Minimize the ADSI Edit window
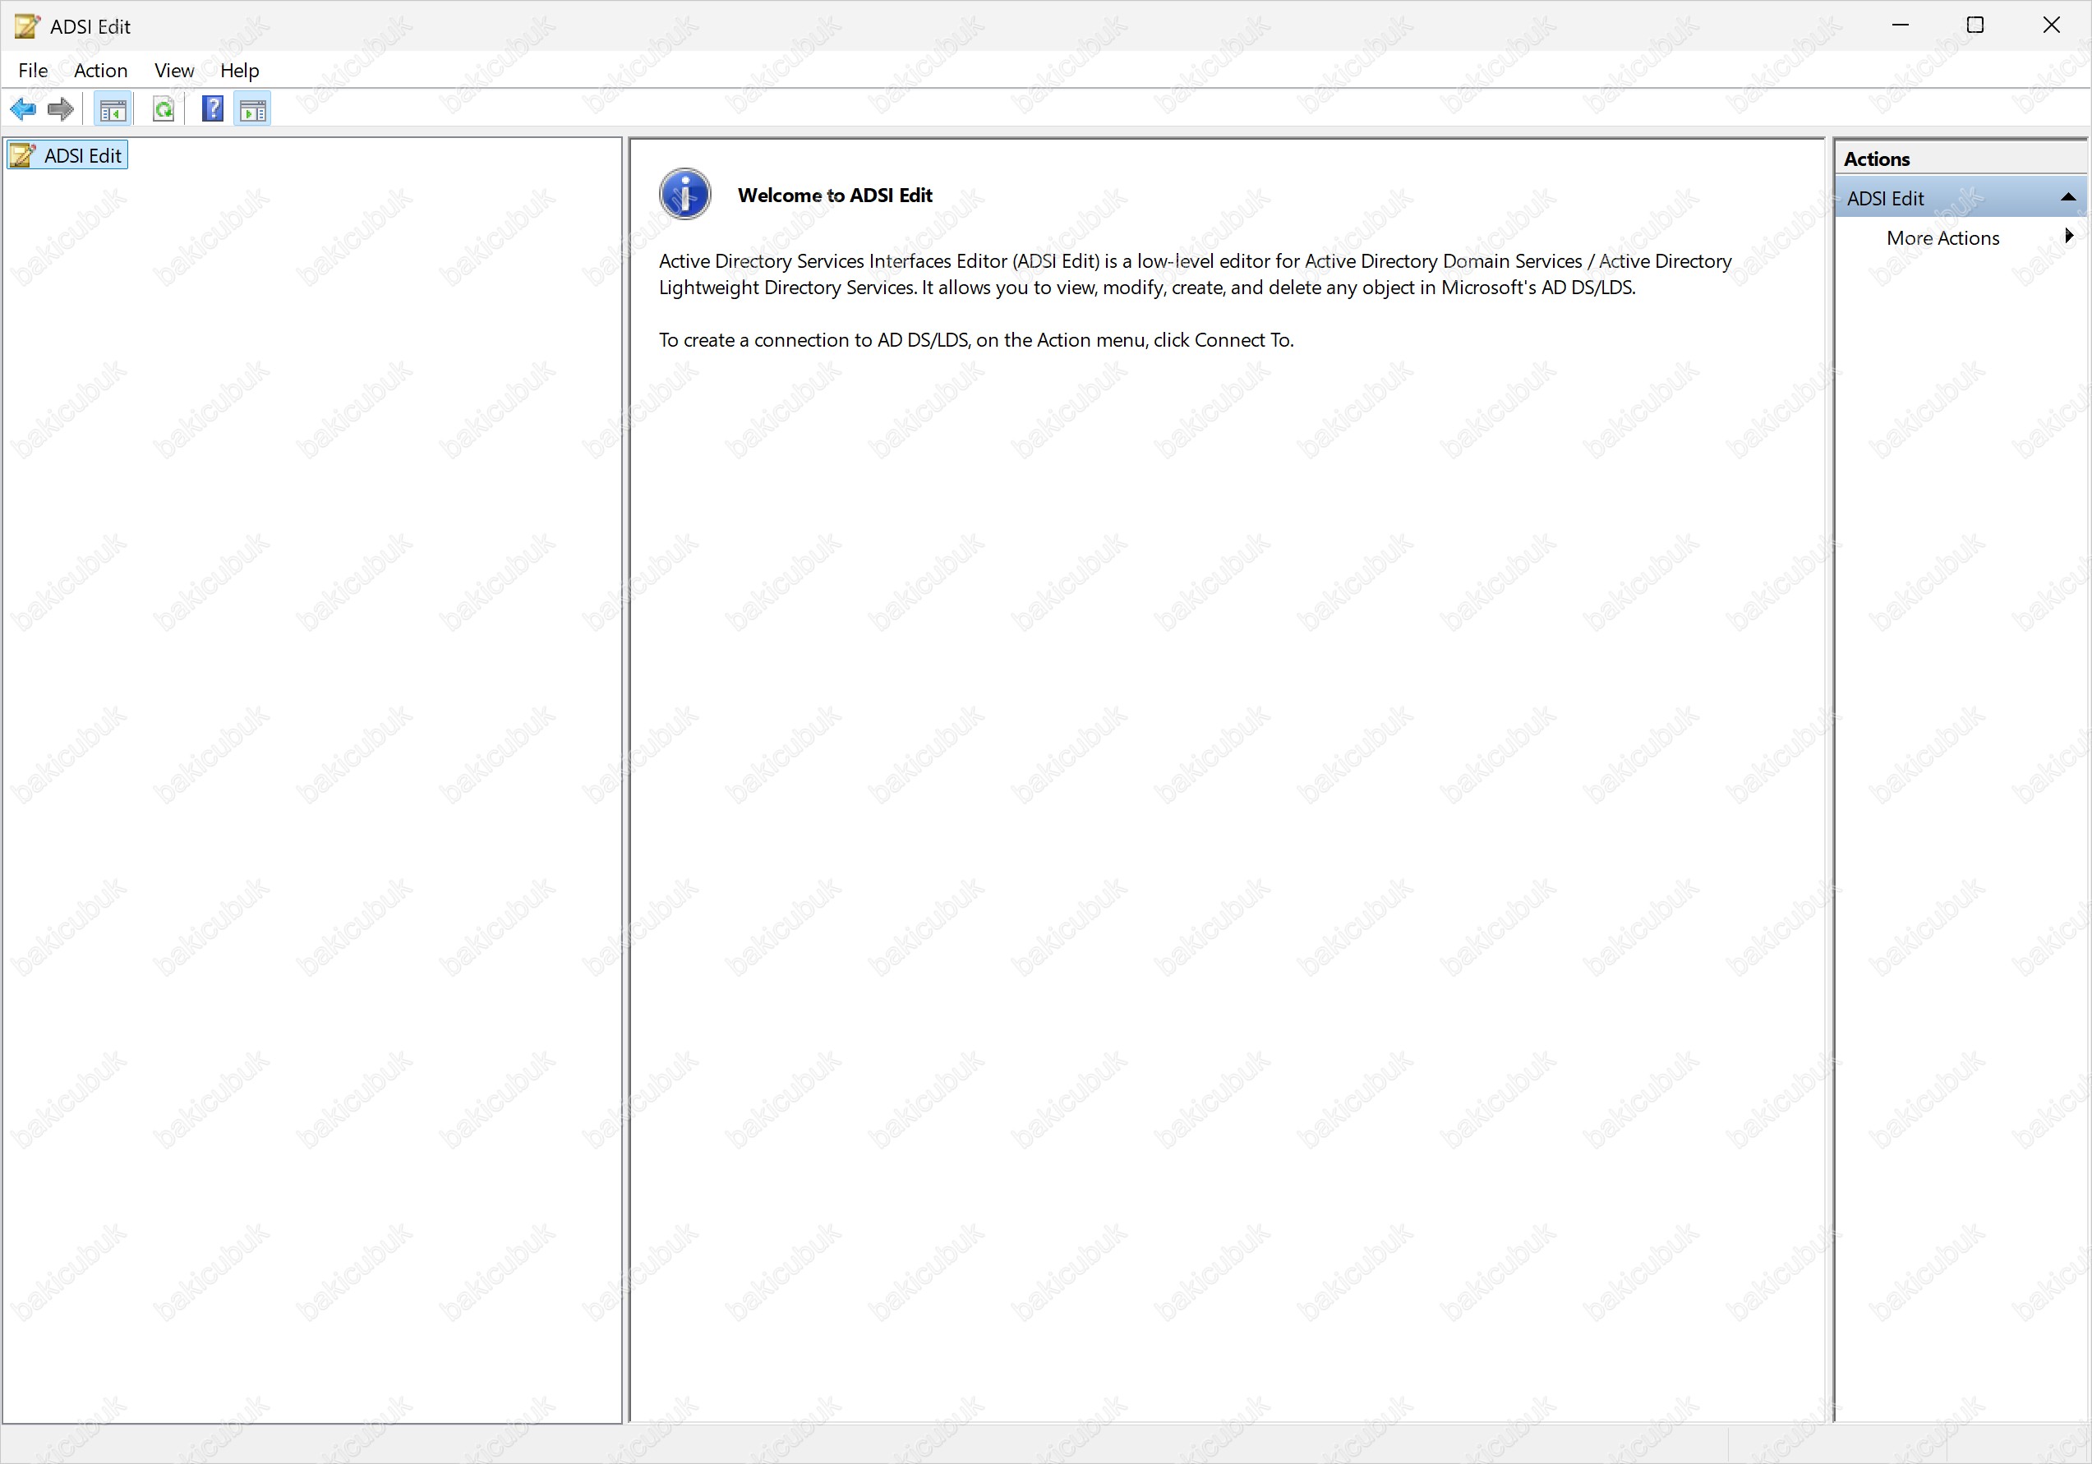Screen dimensions: 2092x1464 tap(1901, 25)
